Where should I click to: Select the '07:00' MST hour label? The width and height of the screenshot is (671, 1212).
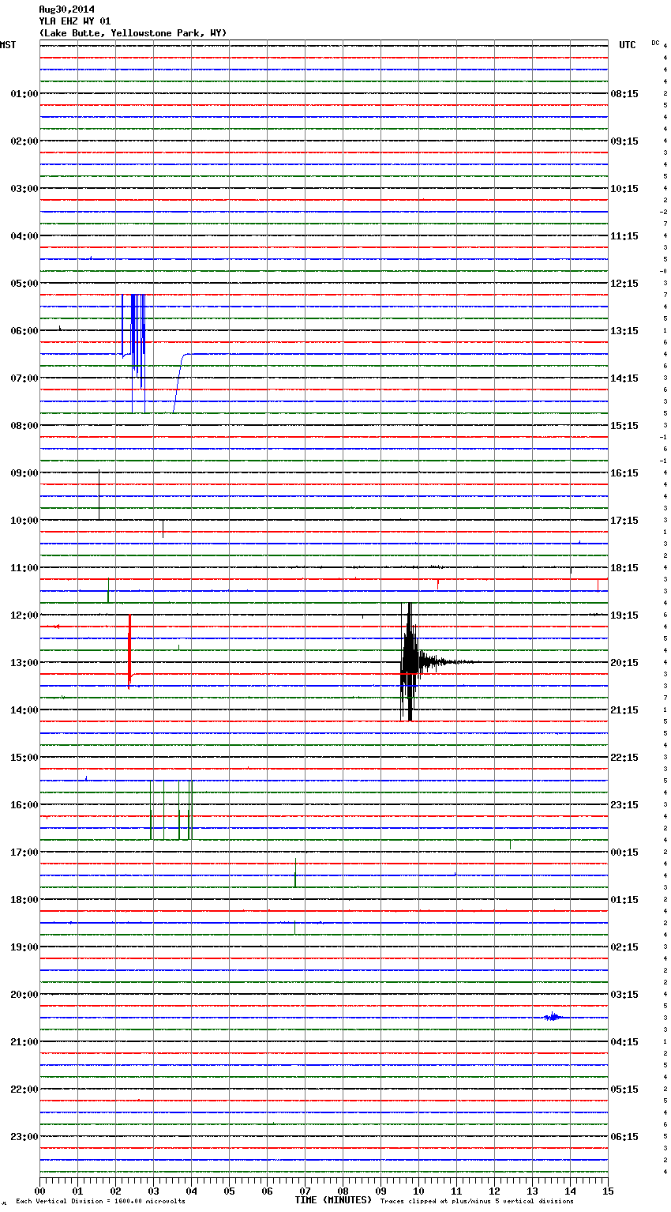24,378
